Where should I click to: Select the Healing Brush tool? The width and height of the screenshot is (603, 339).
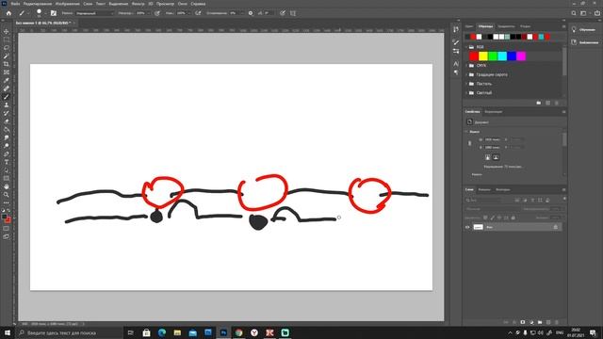click(x=7, y=89)
